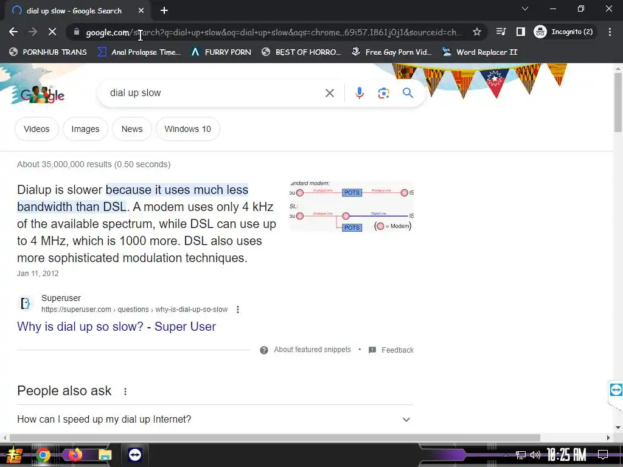Expand How can I speed up my dial up Internet?
623x467 pixels.
pyautogui.click(x=215, y=420)
